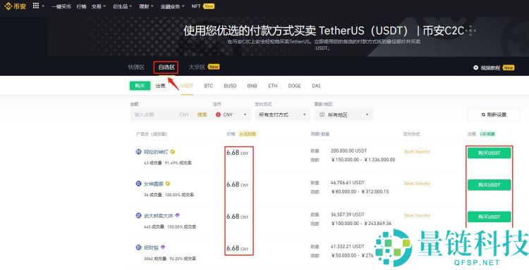Open the NFT navigation item
529x270 pixels.
pyautogui.click(x=196, y=6)
